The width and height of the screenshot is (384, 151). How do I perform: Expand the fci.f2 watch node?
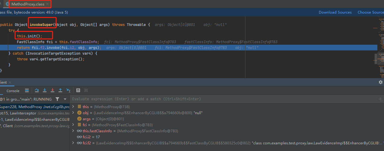tap(73, 143)
